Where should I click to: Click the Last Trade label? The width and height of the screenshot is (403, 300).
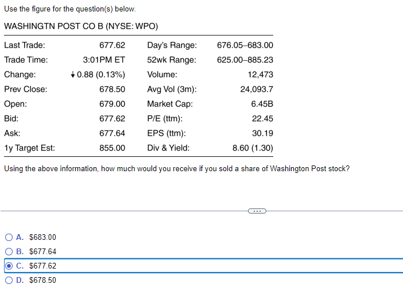point(25,45)
